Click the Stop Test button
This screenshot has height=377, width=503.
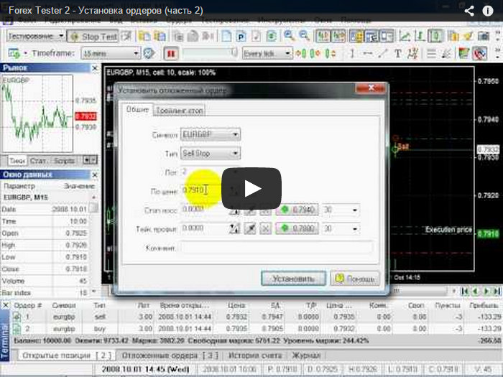click(x=93, y=37)
